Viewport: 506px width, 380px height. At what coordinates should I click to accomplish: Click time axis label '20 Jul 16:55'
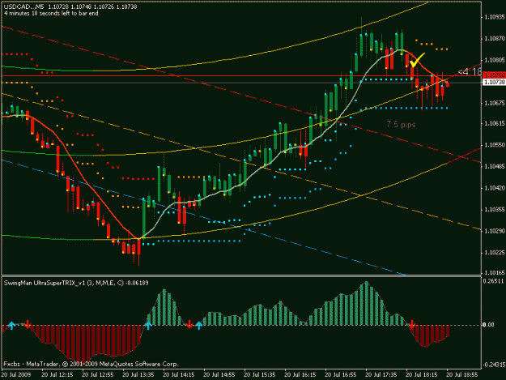pos(341,375)
